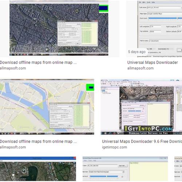Visit the igetintopc.com source link

coord(114,147)
